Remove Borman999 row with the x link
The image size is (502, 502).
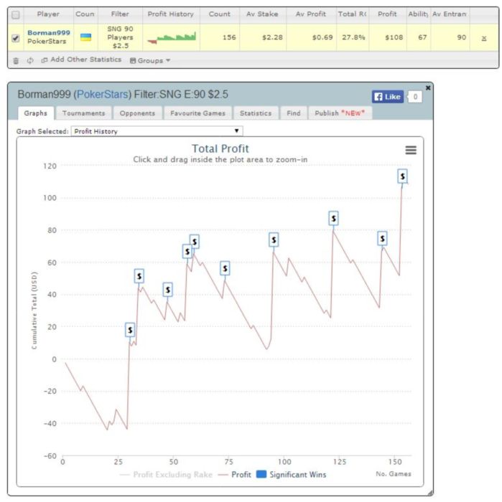click(x=484, y=38)
